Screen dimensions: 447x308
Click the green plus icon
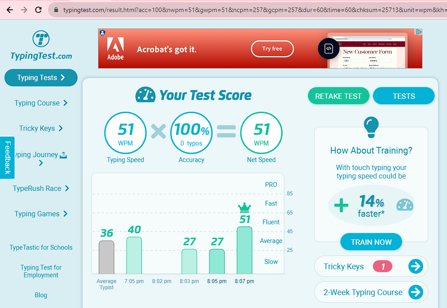click(341, 205)
